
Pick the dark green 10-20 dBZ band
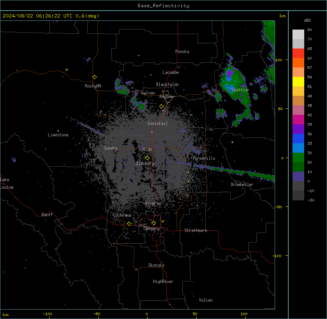(298, 167)
